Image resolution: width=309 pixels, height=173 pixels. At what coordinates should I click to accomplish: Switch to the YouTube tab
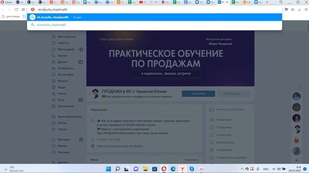tap(143, 2)
